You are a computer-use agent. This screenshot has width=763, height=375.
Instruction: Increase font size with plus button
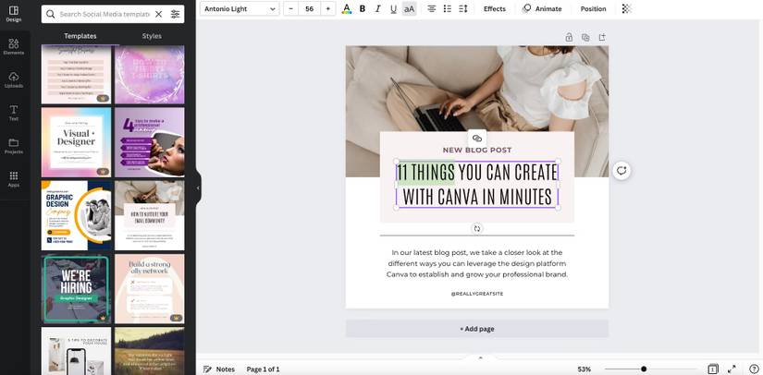(328, 8)
